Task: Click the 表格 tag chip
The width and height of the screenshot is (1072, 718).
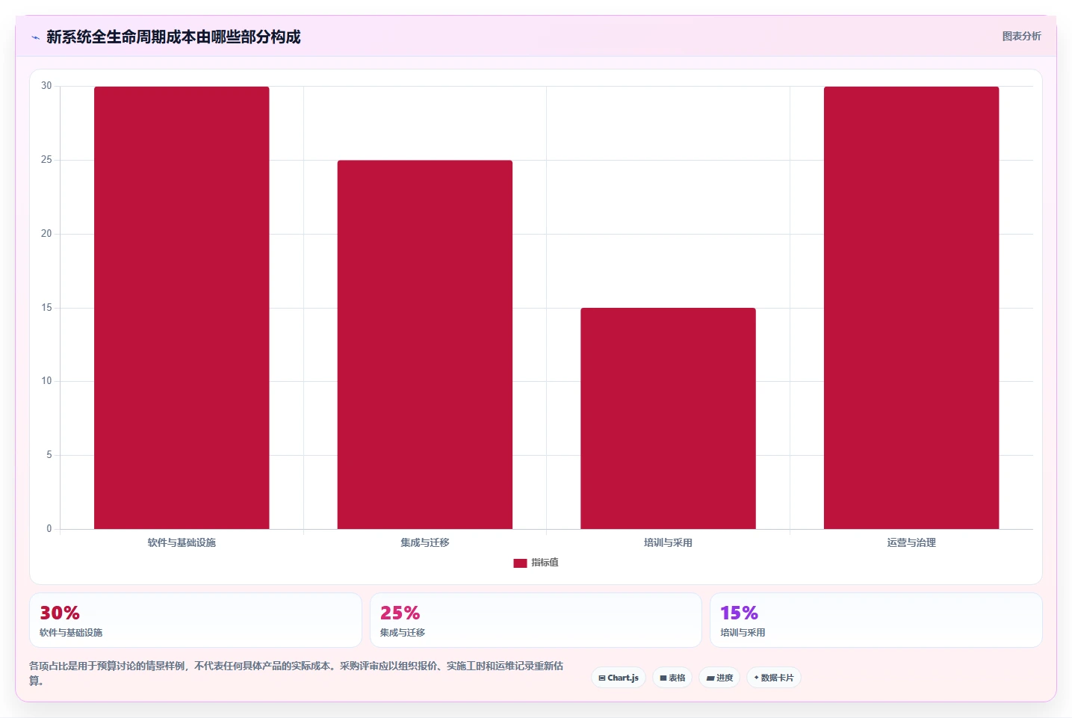Action: [x=672, y=678]
